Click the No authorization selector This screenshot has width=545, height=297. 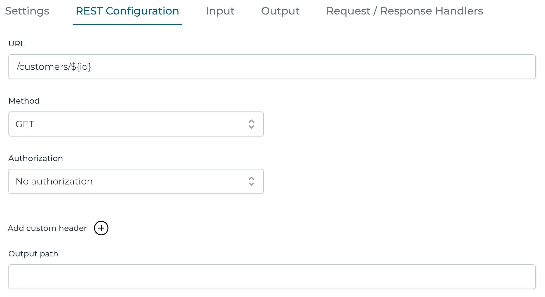click(136, 181)
